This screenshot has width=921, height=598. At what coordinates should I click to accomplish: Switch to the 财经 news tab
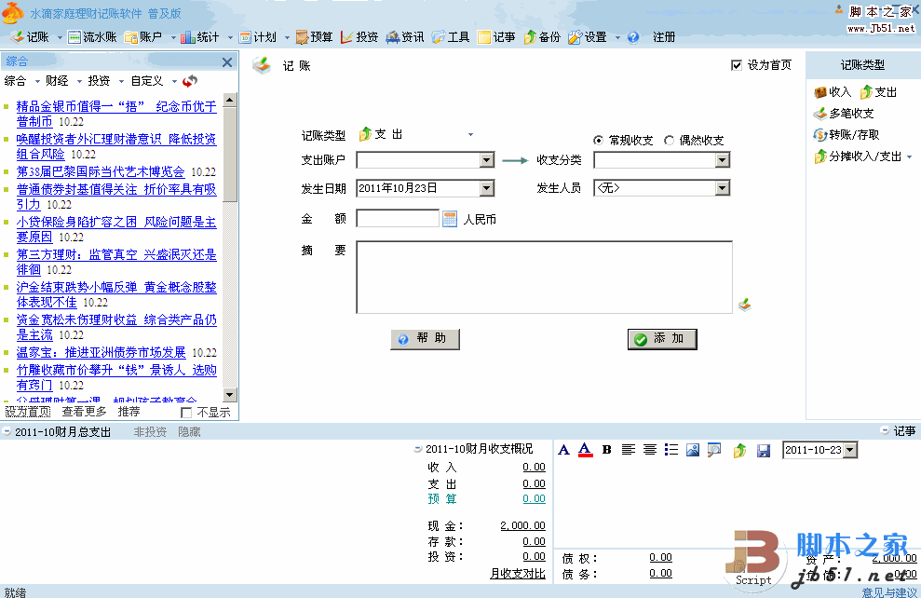pyautogui.click(x=57, y=81)
